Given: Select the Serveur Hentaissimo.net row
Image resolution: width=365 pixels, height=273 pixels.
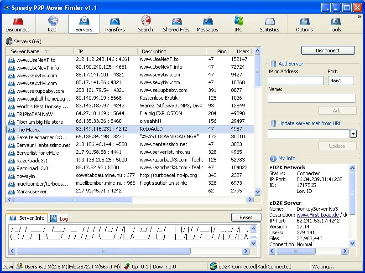Looking at the screenshot, I should 130,145.
